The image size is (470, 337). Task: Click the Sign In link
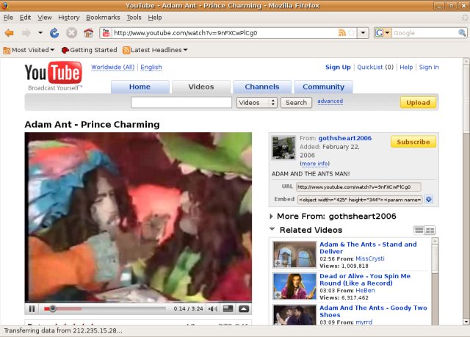429,67
